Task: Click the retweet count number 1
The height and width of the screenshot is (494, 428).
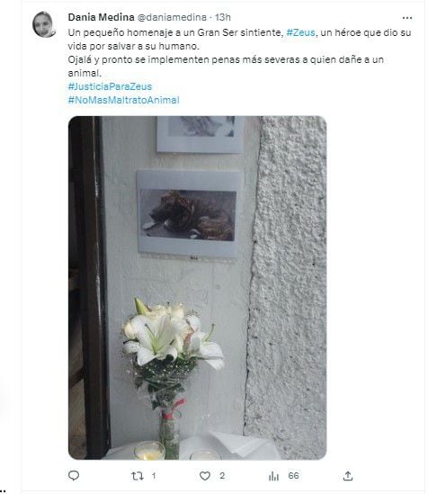Action: click(x=154, y=476)
